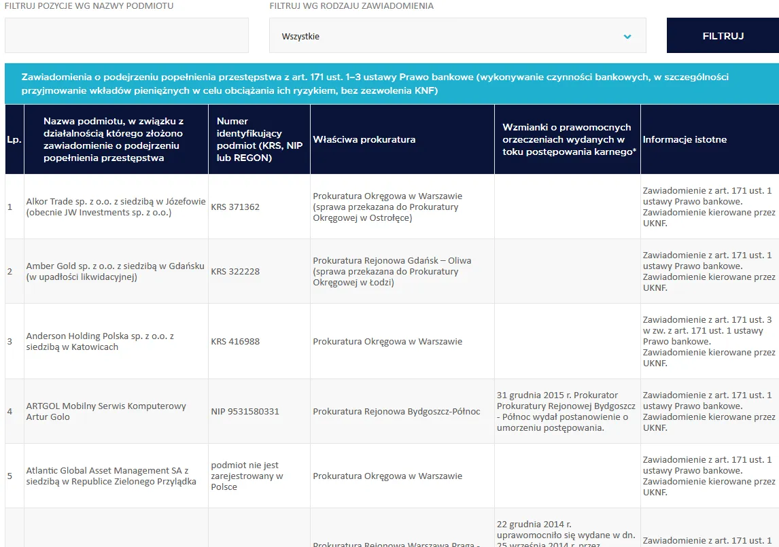Click the entity name filter input field
Image resolution: width=779 pixels, height=547 pixels.
[126, 35]
